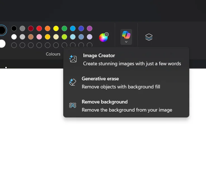This screenshot has height=169, width=206.
Task: Click the 'Colours' group label
Action: (53, 54)
